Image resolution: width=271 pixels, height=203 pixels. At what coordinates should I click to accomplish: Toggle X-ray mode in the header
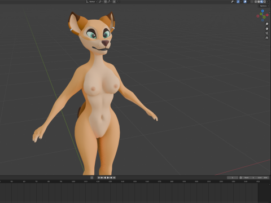click(x=252, y=2)
